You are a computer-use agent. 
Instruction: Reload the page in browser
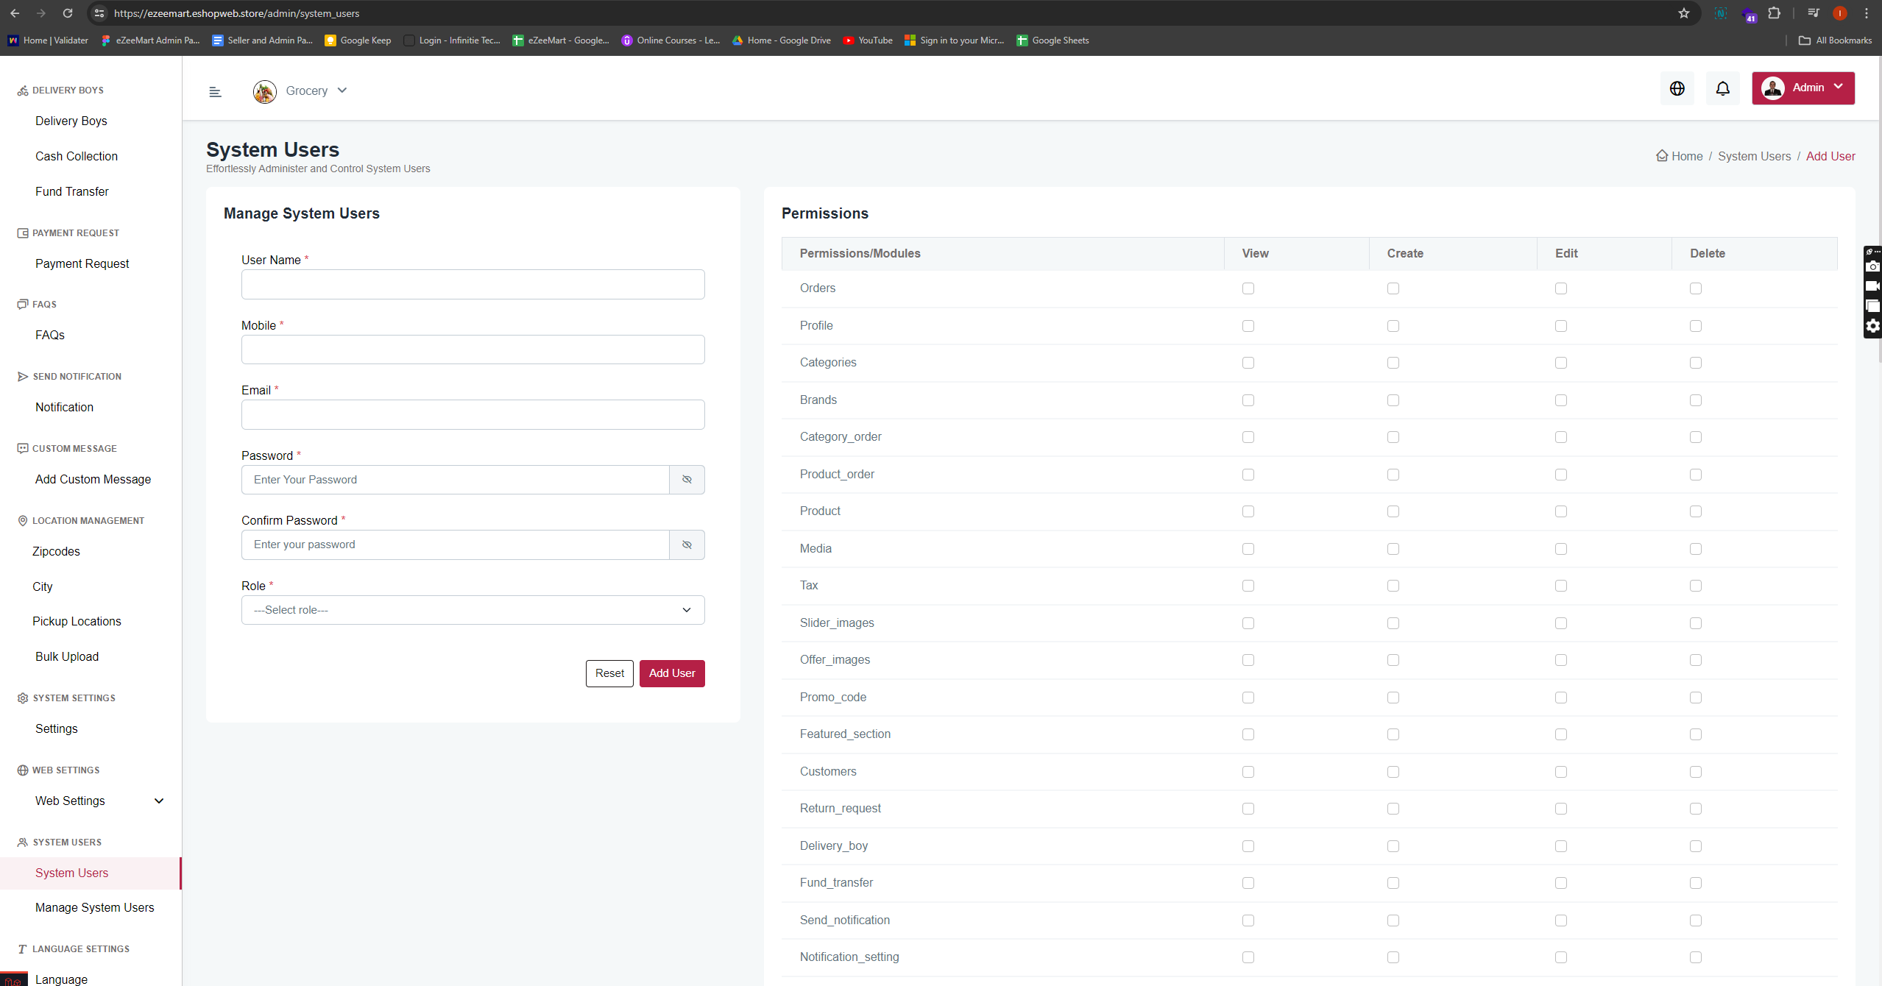pos(68,13)
